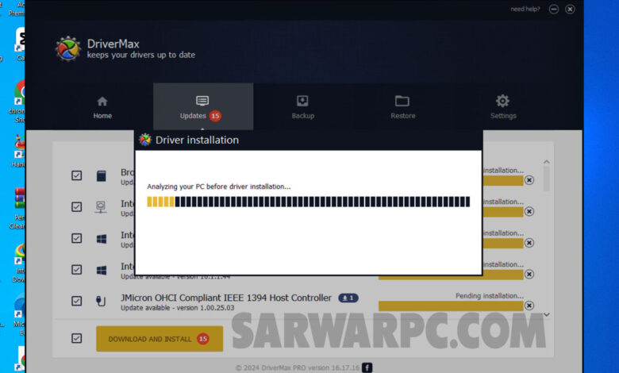Open the Restore tab

[x=402, y=107]
